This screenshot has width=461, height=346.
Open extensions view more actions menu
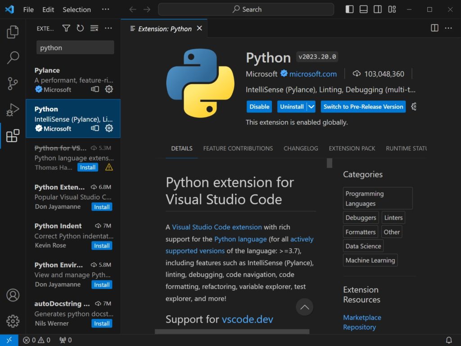(108, 28)
